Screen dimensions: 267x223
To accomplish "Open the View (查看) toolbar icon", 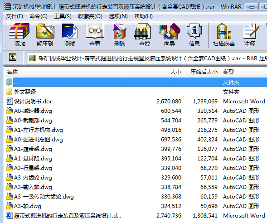I will 95,31.
